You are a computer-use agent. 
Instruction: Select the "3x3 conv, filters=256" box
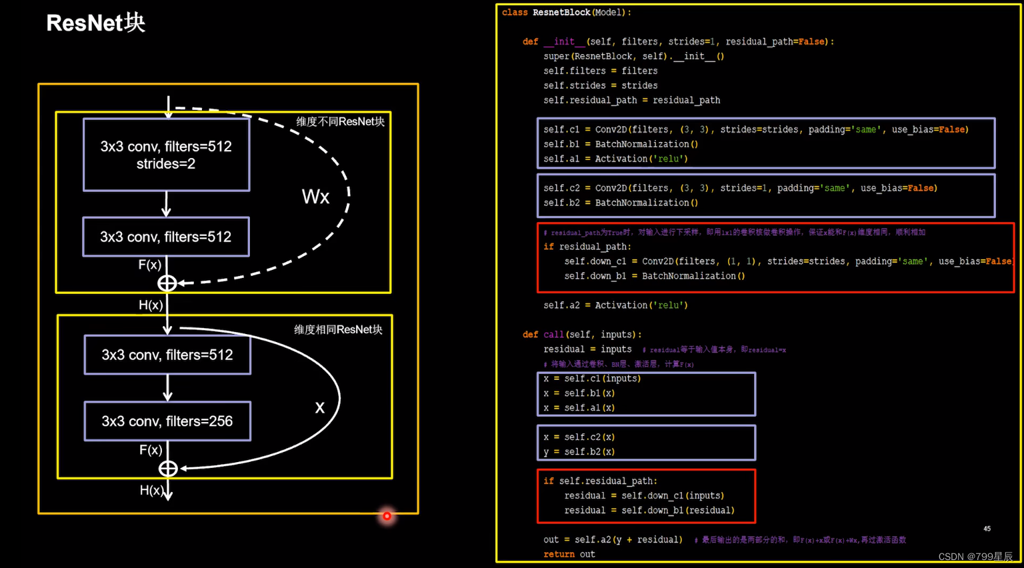[167, 421]
